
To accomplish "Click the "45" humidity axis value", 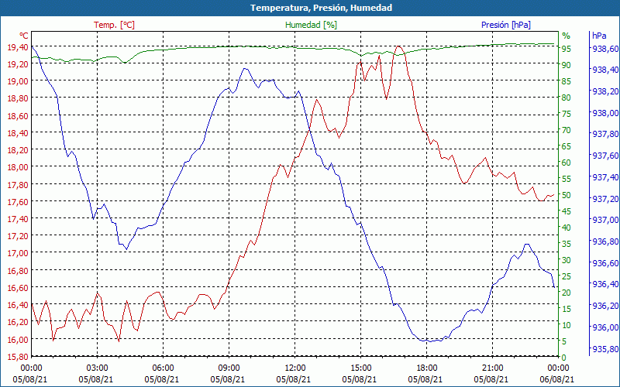I will (x=567, y=211).
